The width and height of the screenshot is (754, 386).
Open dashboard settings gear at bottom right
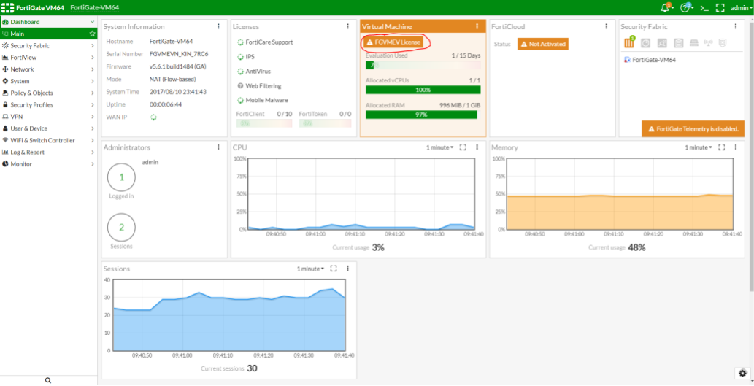tap(743, 373)
